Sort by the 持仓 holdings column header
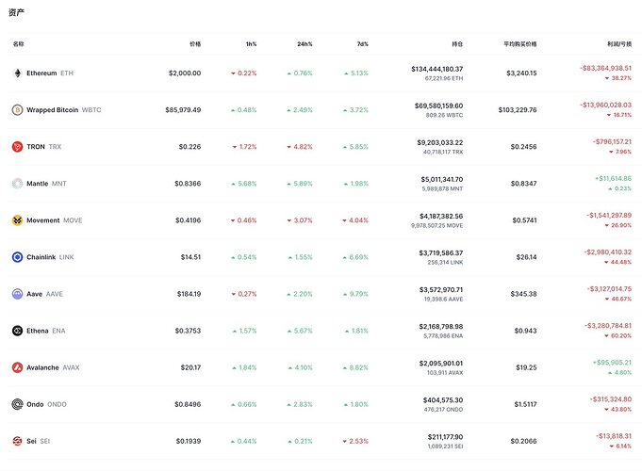Screen dimensions: 642x471 (x=457, y=44)
